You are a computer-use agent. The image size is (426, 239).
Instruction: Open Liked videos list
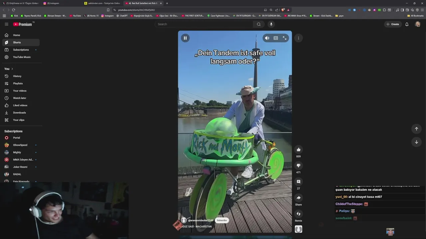[21, 106]
